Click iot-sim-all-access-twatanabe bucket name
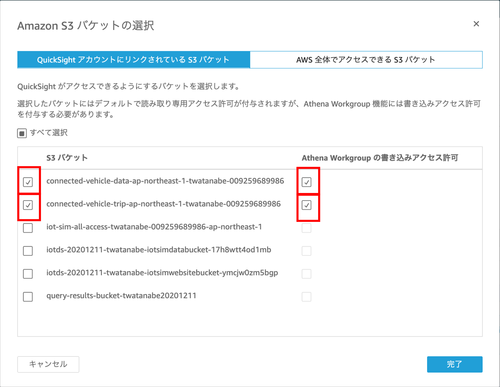Screen dimensions: 500x387 pos(154,227)
